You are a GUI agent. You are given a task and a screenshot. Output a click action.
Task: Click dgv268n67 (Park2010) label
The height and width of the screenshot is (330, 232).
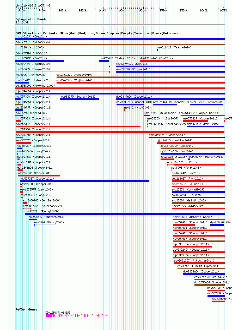[x=203, y=124]
